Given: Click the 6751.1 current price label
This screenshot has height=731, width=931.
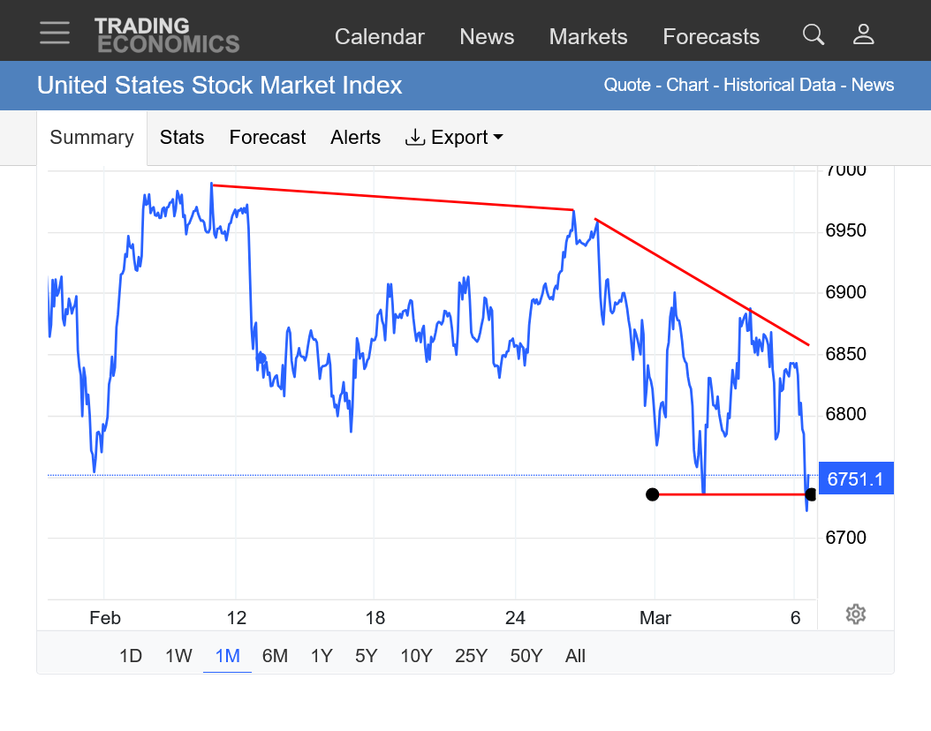Looking at the screenshot, I should (856, 479).
